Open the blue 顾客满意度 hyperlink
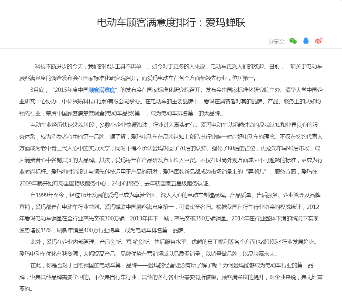Viewport: 342px width, 304px height. click(102, 90)
